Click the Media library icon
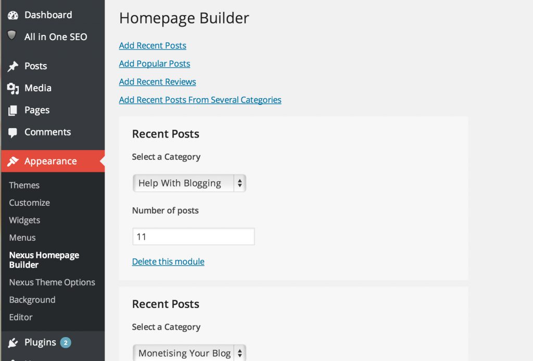Screen dimensions: 533x361 12,89
